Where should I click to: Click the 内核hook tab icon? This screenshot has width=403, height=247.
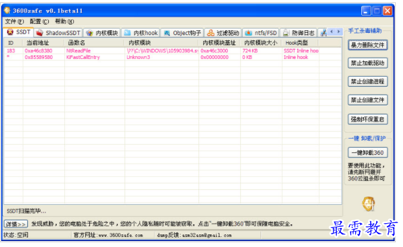127,33
